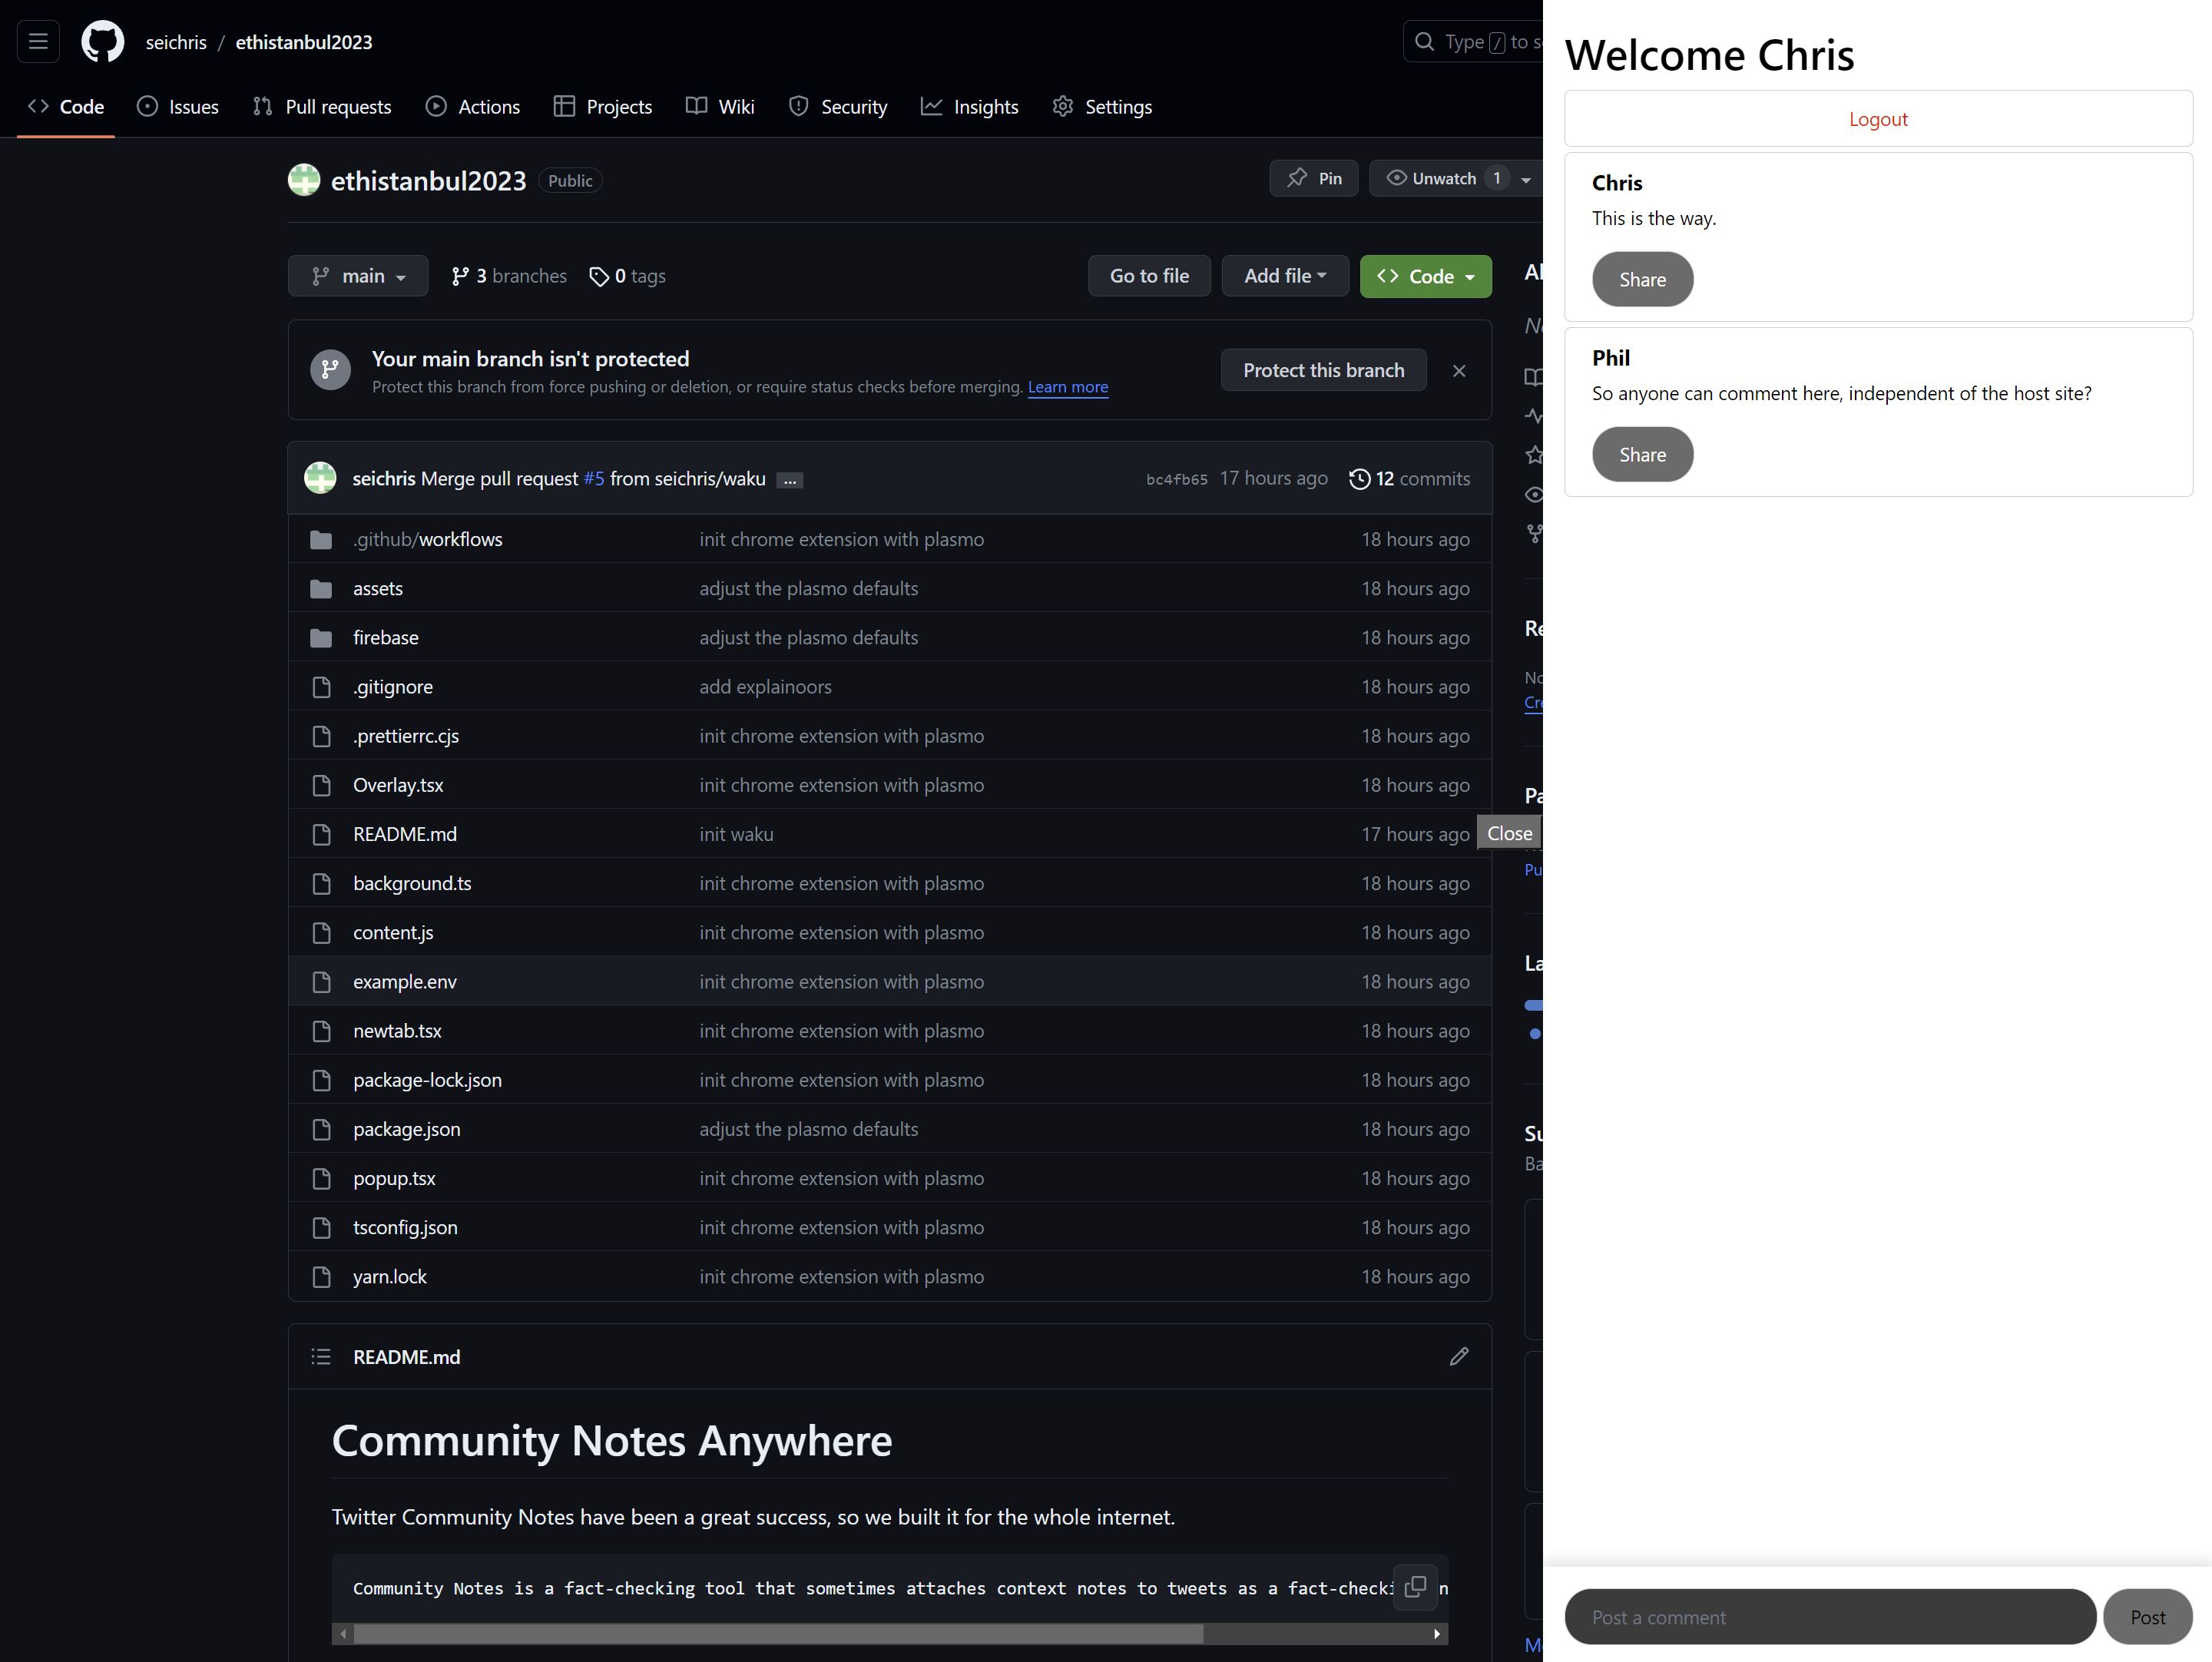
Task: Dismiss the branch protection banner
Action: pos(1459,371)
